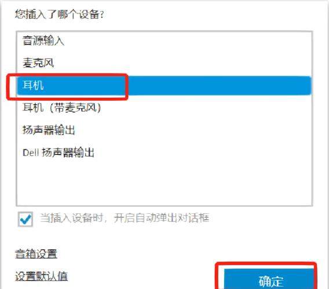Click the blue OK button at bottom right

pos(269,279)
